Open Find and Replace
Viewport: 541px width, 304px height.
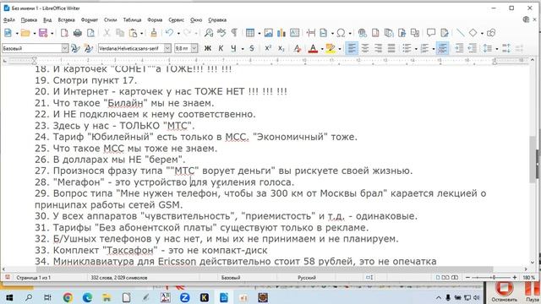209,33
